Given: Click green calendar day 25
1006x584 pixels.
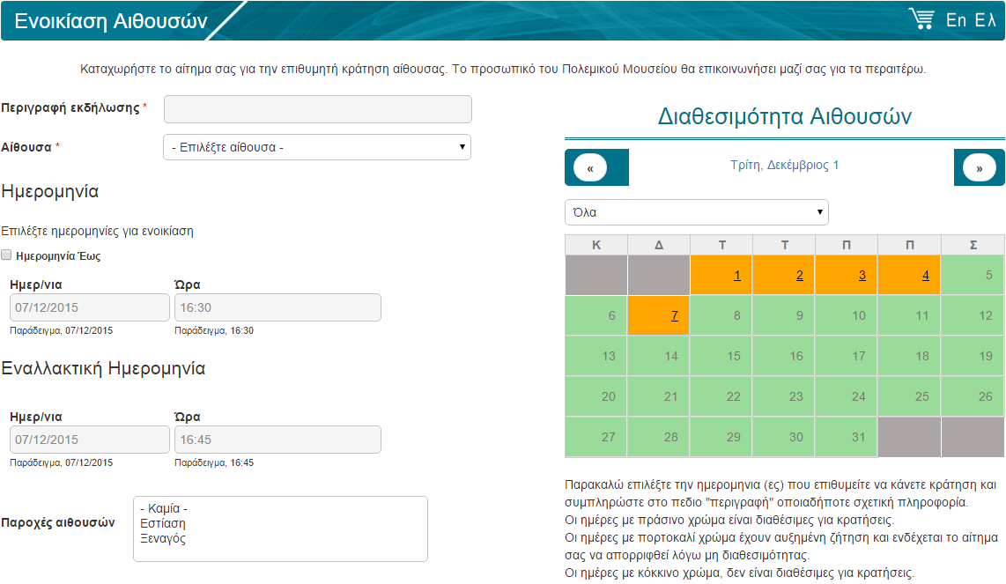Looking at the screenshot, I should click(909, 396).
